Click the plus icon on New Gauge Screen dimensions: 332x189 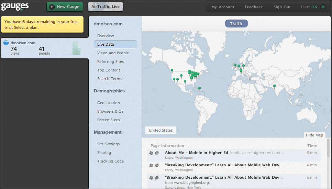pos(52,7)
